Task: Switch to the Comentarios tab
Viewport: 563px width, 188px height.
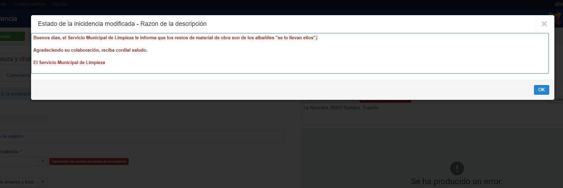Action: [18, 75]
